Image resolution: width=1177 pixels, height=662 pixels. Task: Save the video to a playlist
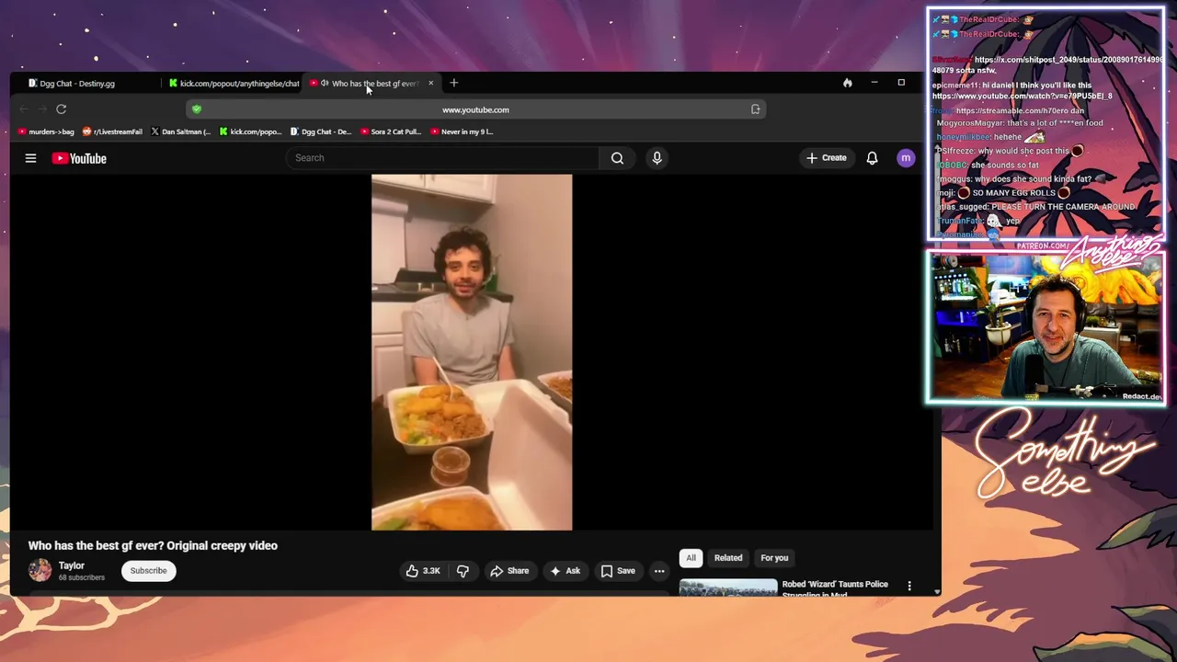coord(618,571)
